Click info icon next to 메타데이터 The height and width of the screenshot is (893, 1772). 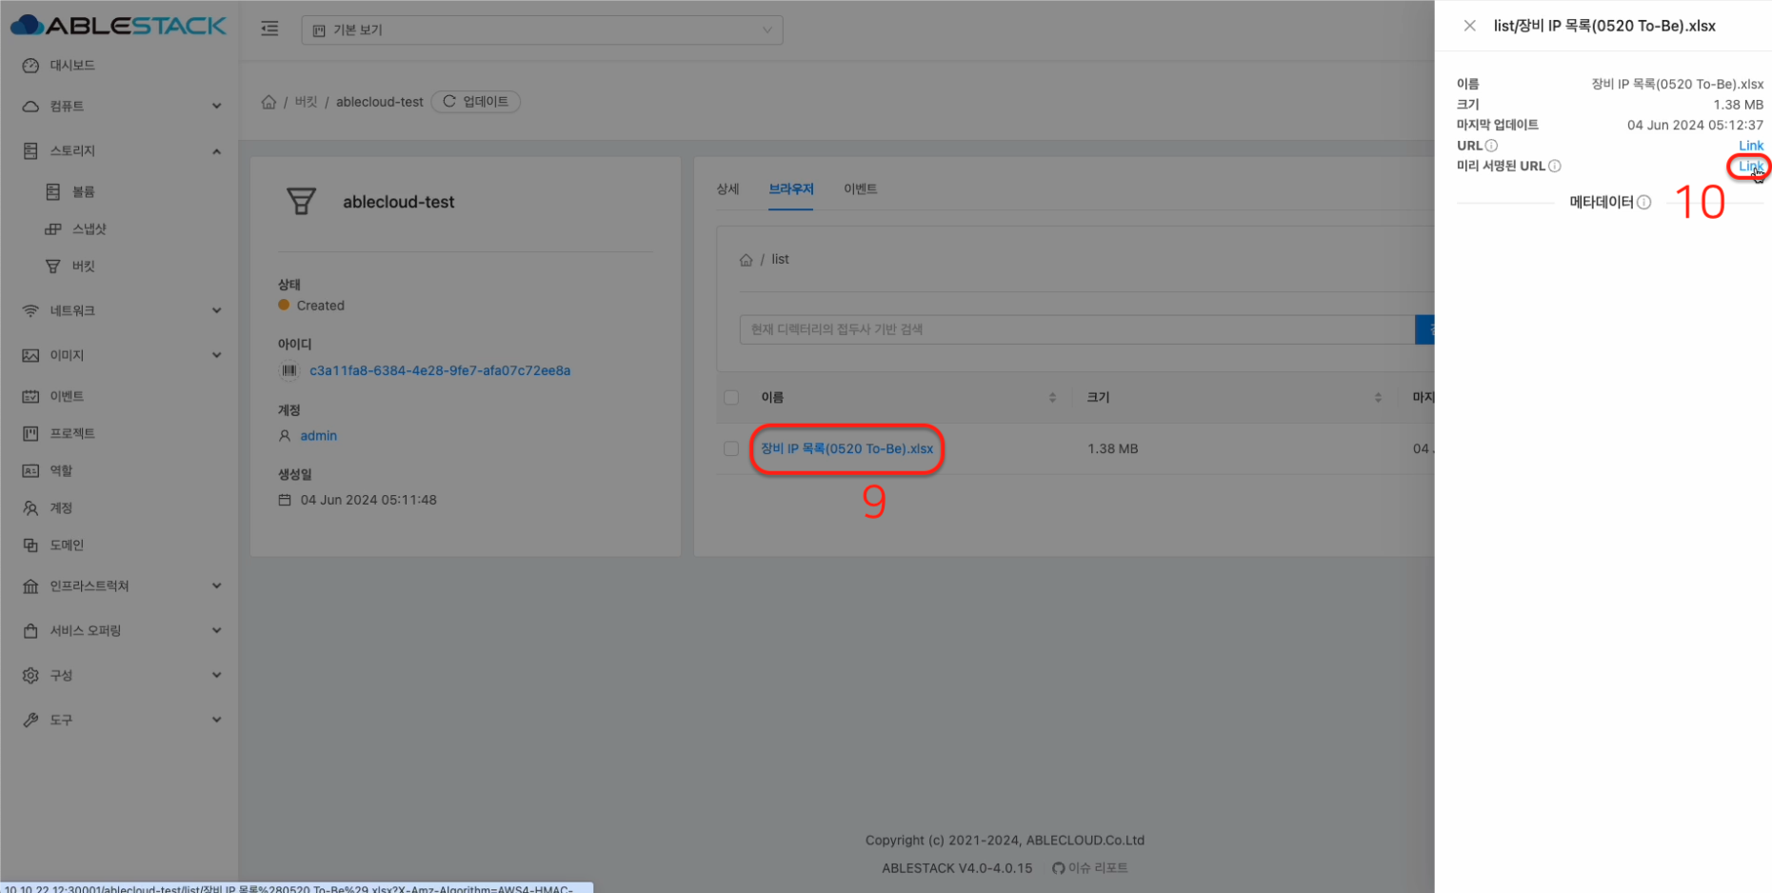click(1644, 203)
